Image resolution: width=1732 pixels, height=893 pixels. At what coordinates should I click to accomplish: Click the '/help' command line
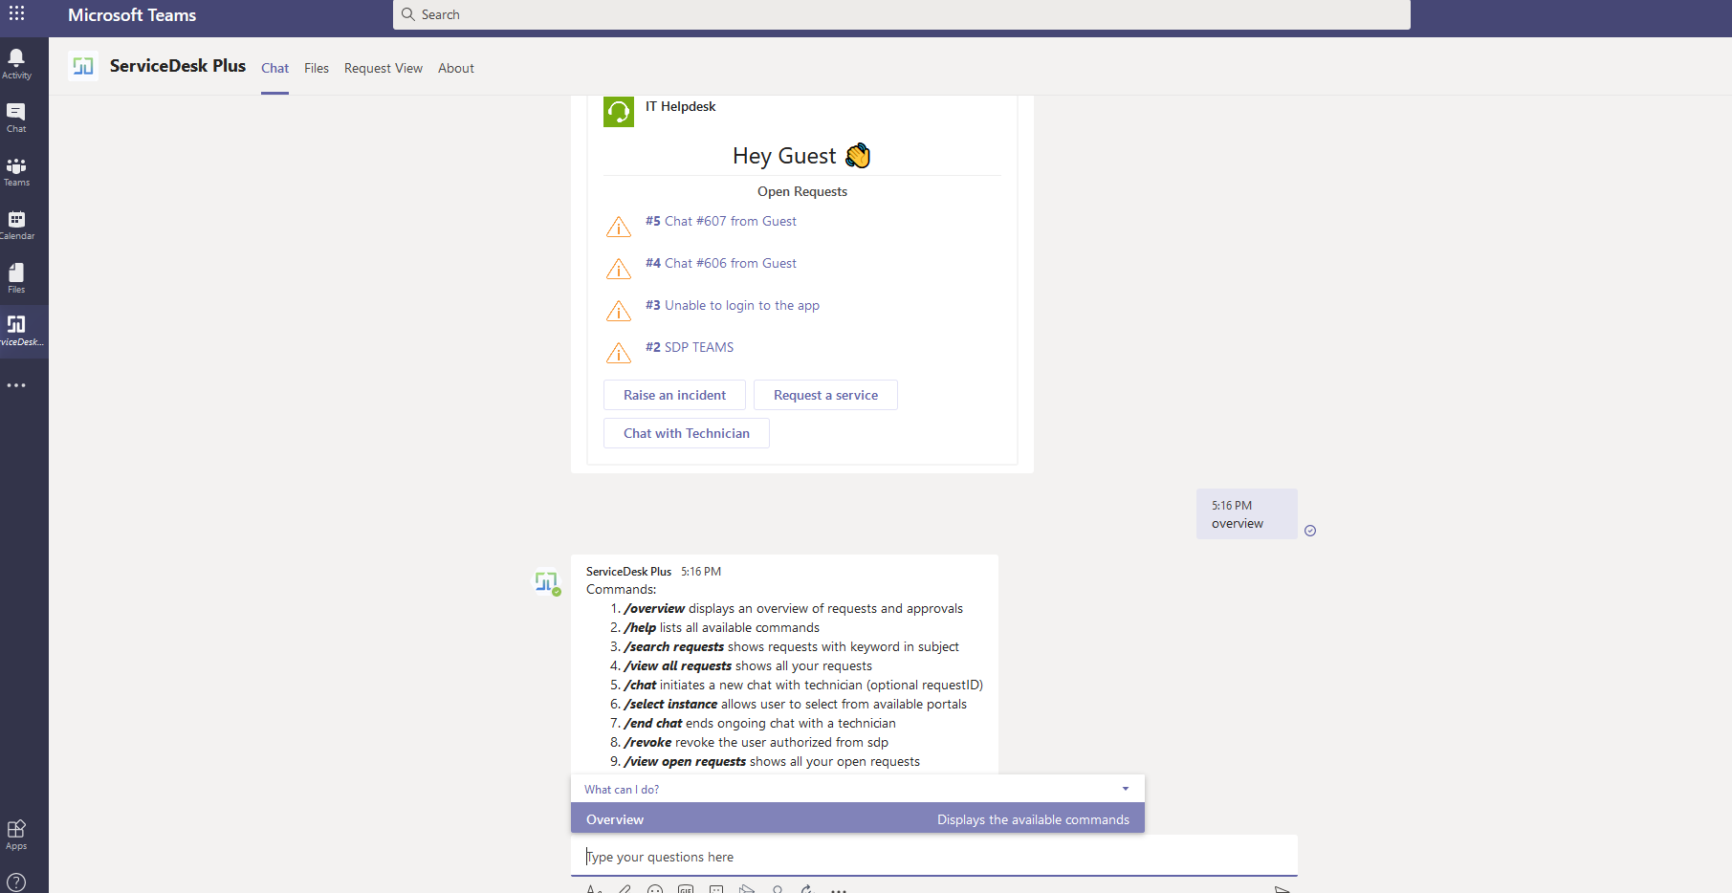click(721, 627)
